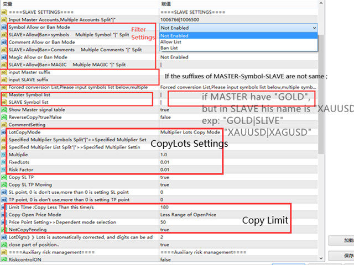Toggle Show Master signal table true value
Screen dimensions: 354x265
pyautogui.click(x=165, y=110)
